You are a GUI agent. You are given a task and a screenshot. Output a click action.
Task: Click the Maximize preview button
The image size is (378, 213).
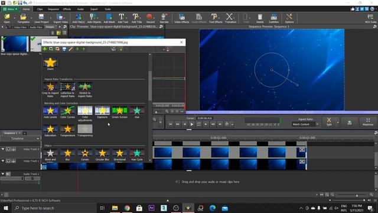coord(368,122)
